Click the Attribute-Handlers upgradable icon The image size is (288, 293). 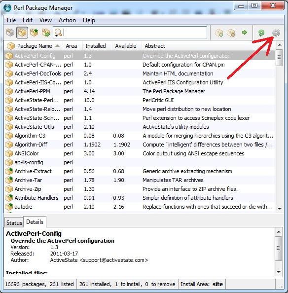click(9, 198)
